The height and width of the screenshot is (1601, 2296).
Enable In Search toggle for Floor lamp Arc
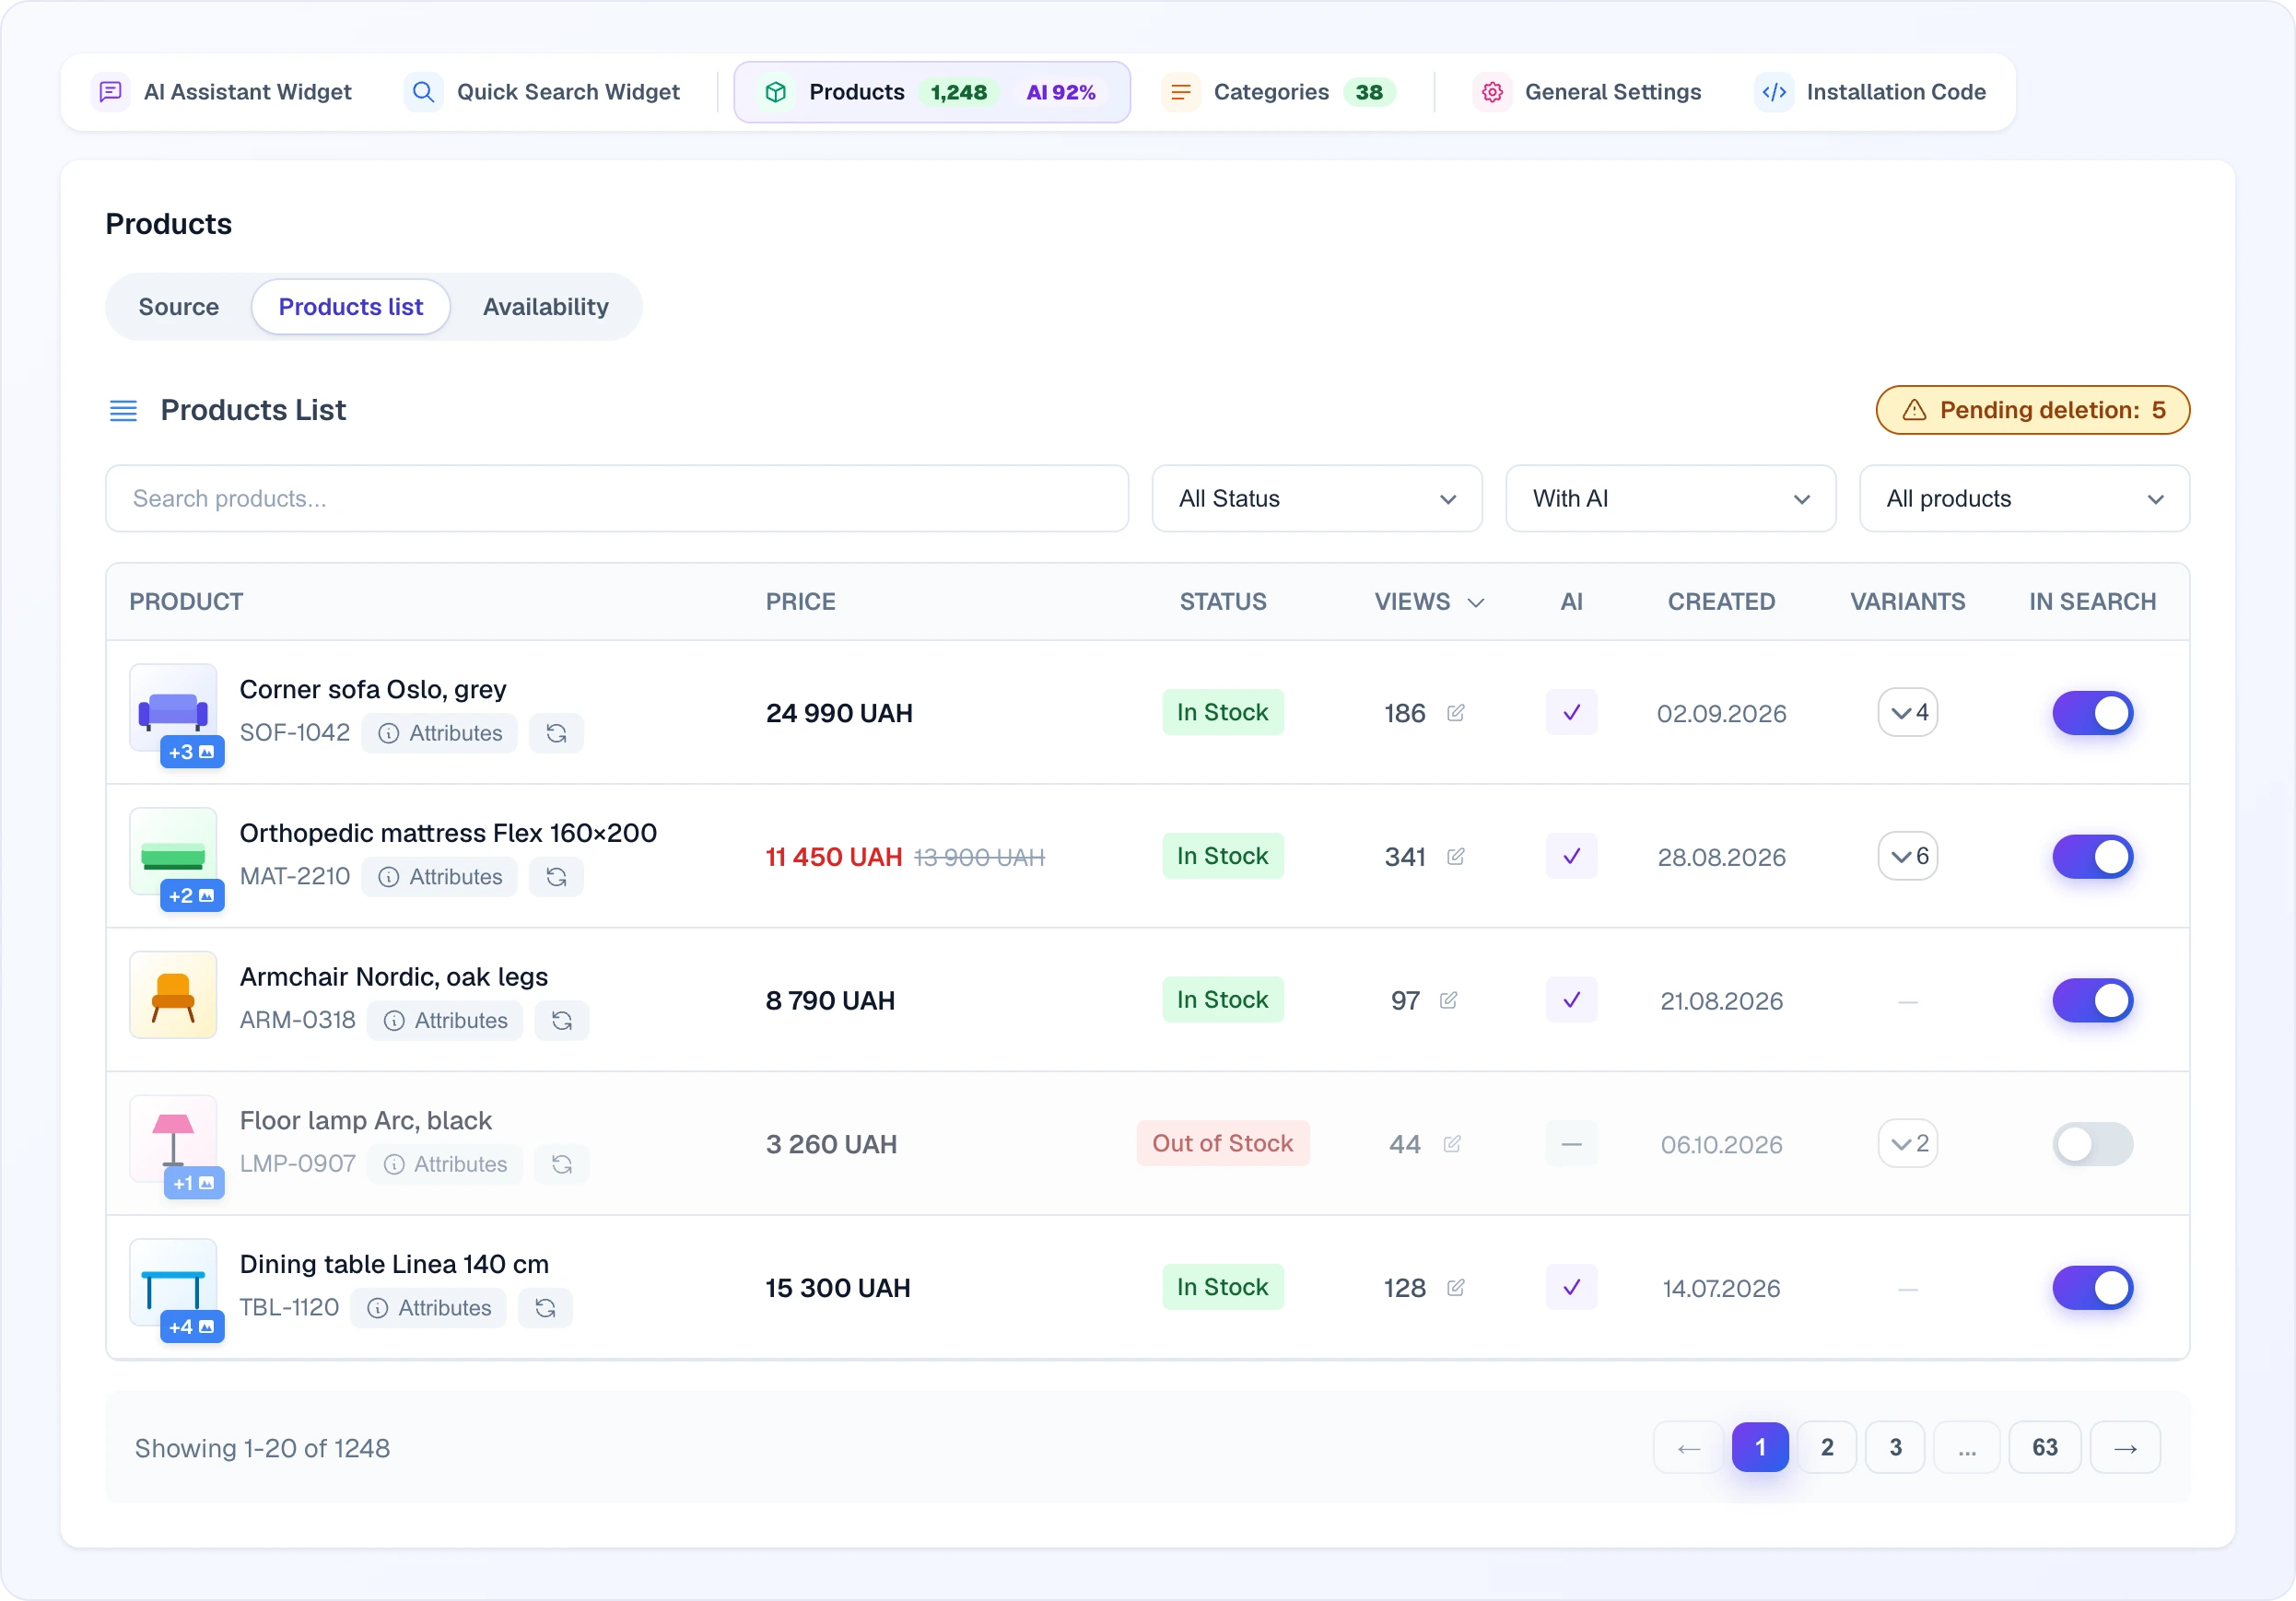click(2093, 1144)
